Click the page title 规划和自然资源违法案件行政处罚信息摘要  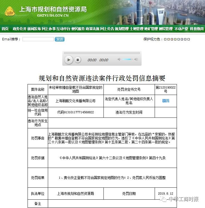[x=102, y=78]
